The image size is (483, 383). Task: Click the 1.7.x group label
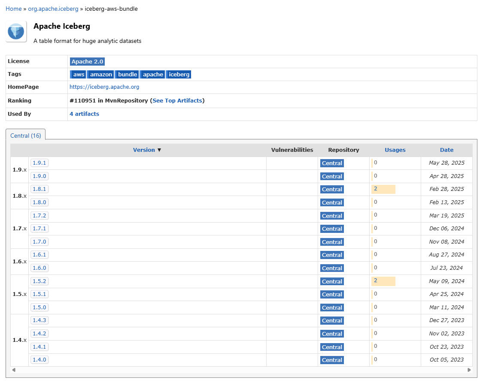(x=20, y=229)
